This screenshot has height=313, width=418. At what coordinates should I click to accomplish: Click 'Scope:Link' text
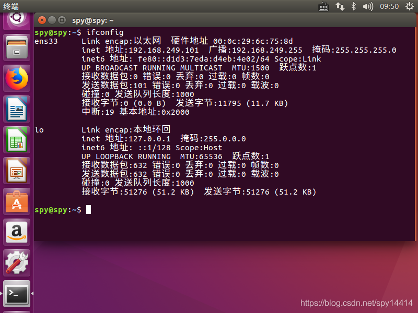pos(297,59)
